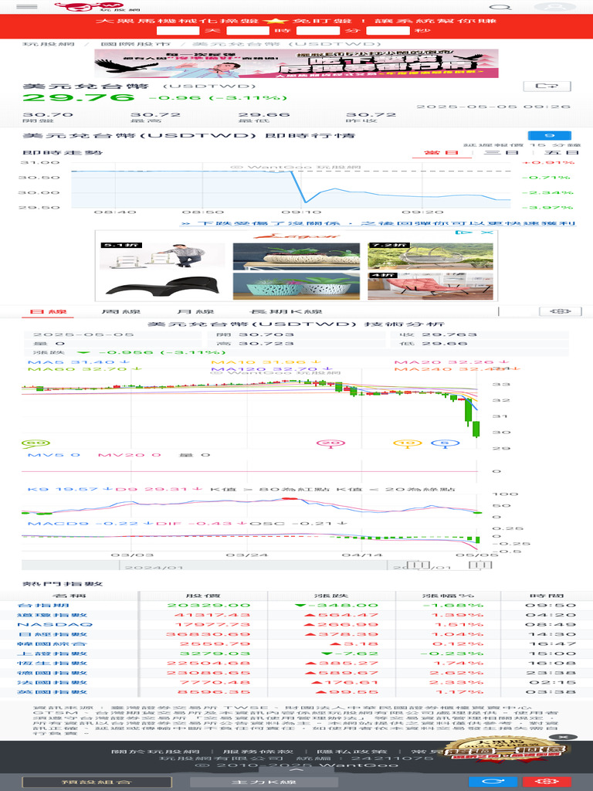The width and height of the screenshot is (593, 791).
Task: Click the 股價 table column header
Action: pyautogui.click(x=203, y=596)
